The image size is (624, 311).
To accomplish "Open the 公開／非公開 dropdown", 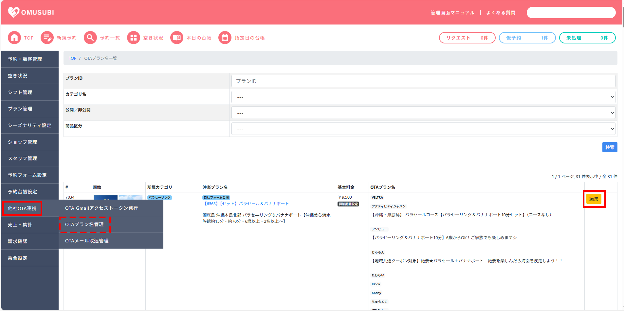I will click(x=423, y=113).
